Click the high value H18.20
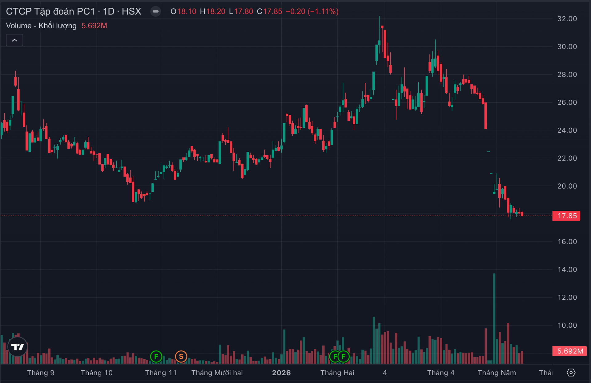This screenshot has height=383, width=591. tap(213, 12)
